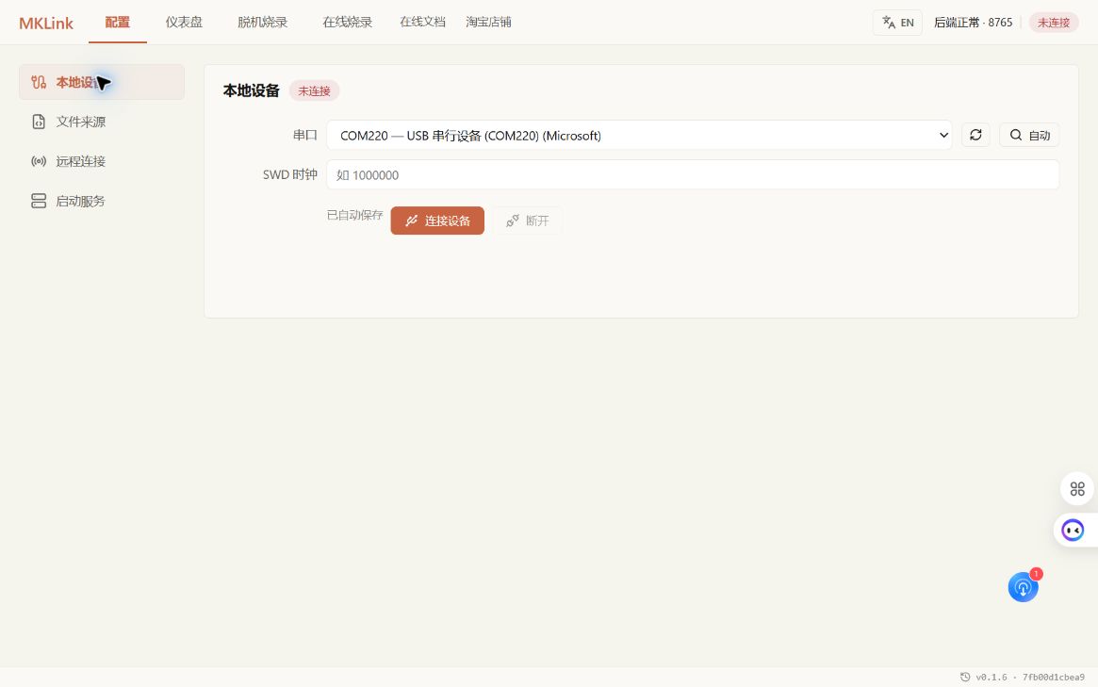Viewport: 1098px width, 687px height.
Task: Click the version history icon
Action: pos(965,677)
